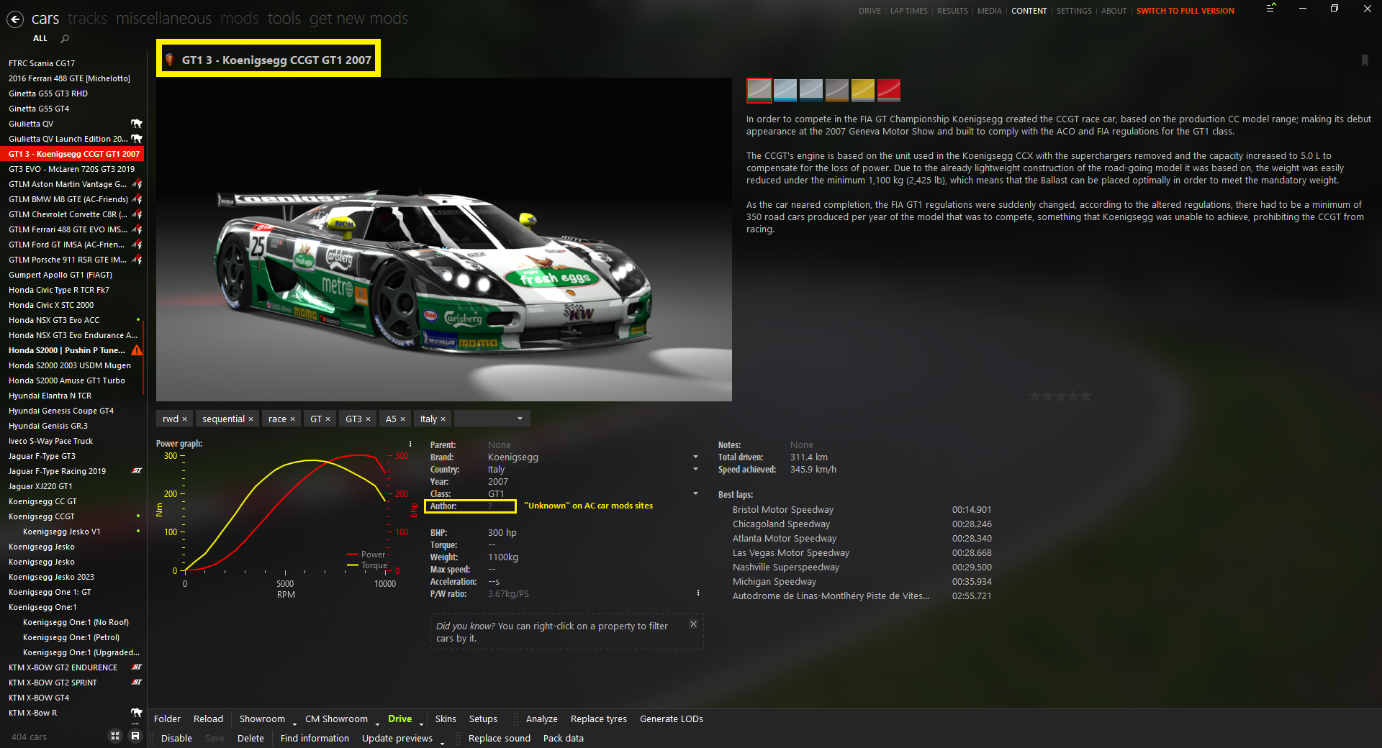Screen dimensions: 1382x748
Task: Switch to the miscellaneous section
Action: click(x=164, y=18)
